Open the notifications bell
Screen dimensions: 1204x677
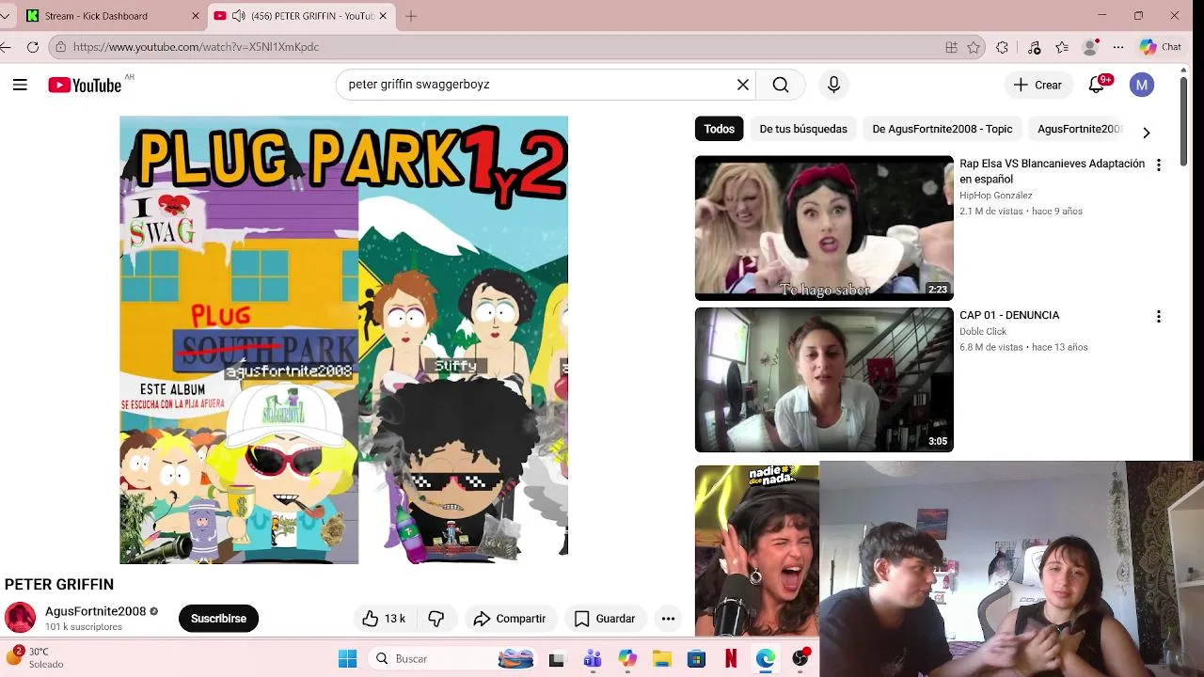[1097, 85]
